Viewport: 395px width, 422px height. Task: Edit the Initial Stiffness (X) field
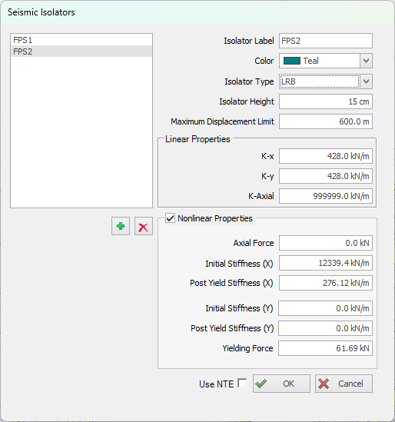pos(326,263)
